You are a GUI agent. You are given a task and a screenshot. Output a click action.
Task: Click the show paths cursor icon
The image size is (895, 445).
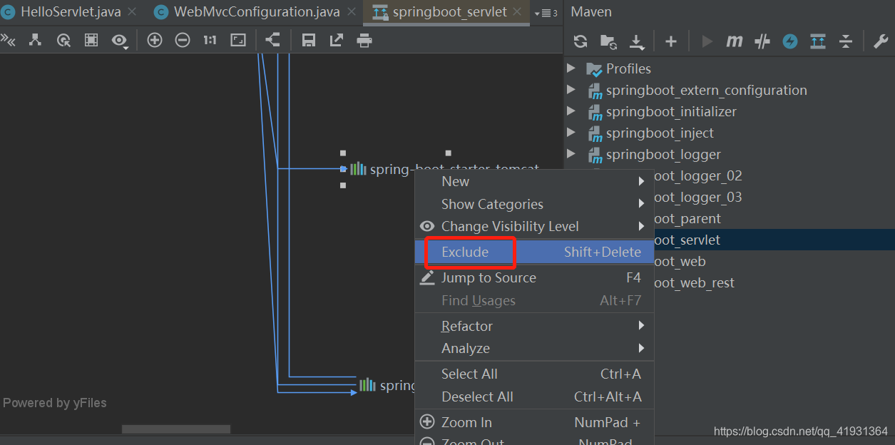click(63, 41)
